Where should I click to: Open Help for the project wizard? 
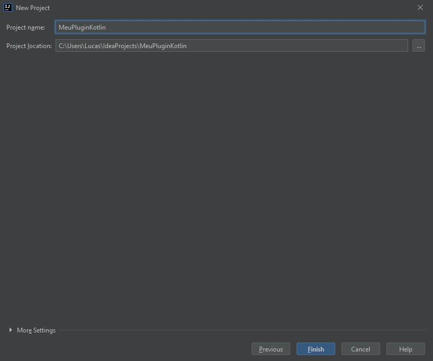[x=406, y=349]
